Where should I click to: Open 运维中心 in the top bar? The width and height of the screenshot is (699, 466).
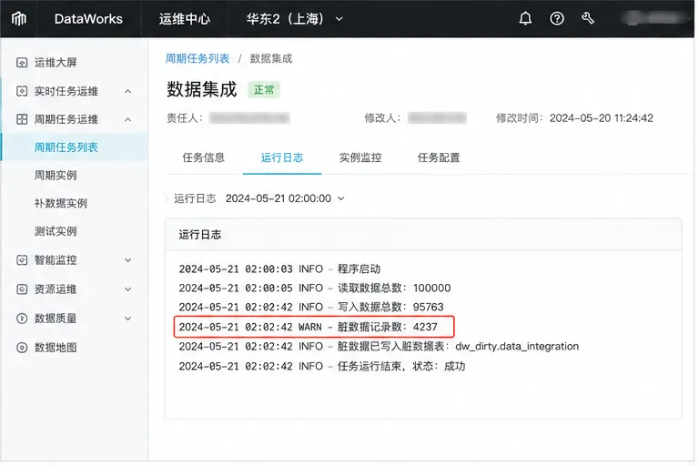[185, 19]
